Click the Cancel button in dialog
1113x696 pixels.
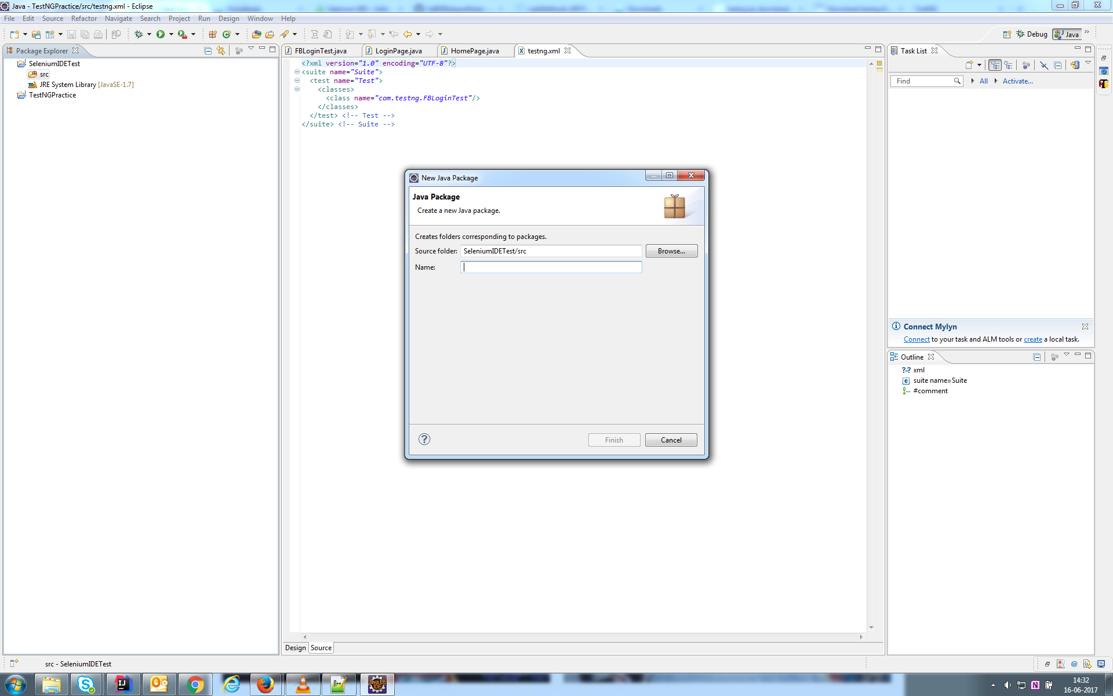pos(671,440)
